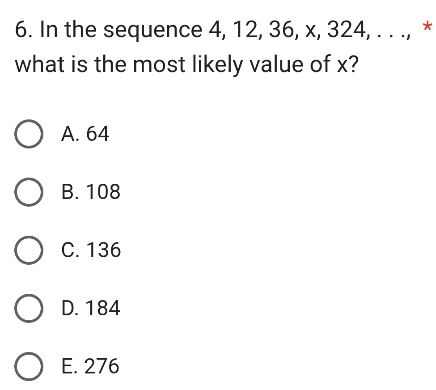Select the radio button for option A
The image size is (436, 390).
30,134
